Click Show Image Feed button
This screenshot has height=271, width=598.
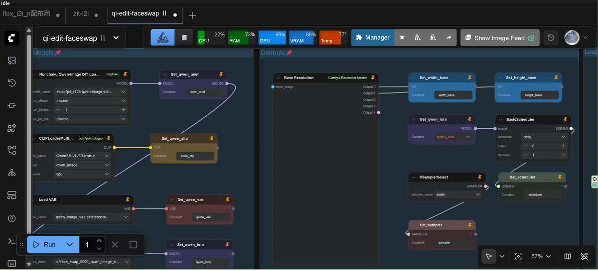click(x=500, y=38)
